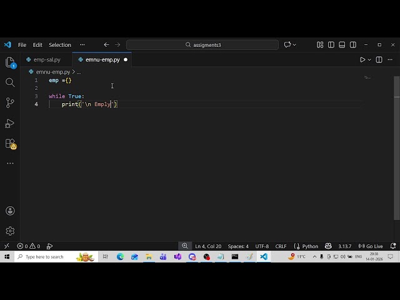The width and height of the screenshot is (400, 300).
Task: Open editor More Actions ellipsis
Action: tap(390, 60)
